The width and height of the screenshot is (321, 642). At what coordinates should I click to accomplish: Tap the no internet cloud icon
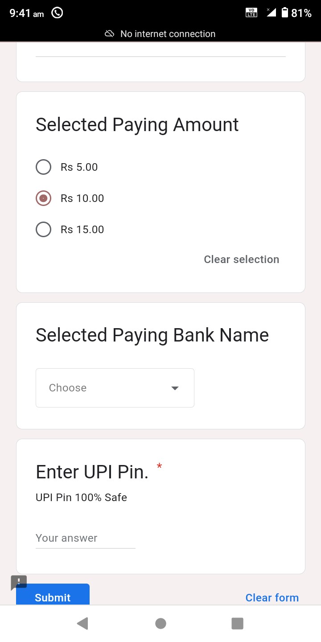[109, 34]
